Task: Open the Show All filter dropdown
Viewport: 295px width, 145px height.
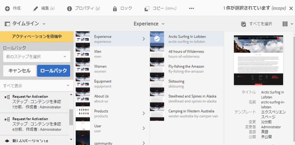Action: tap(36, 86)
